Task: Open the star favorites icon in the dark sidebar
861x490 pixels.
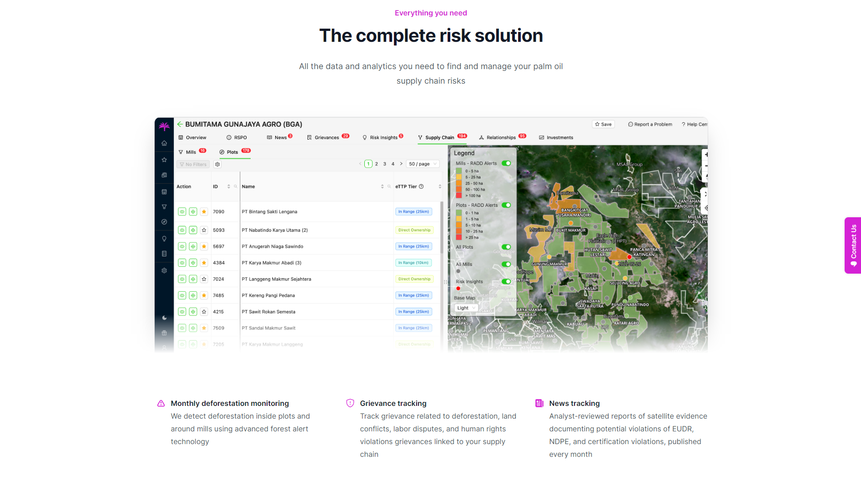Action: tap(164, 160)
